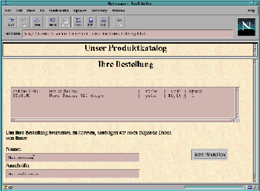
Task: Reload the page using the Reload icon
Action: click(53, 22)
